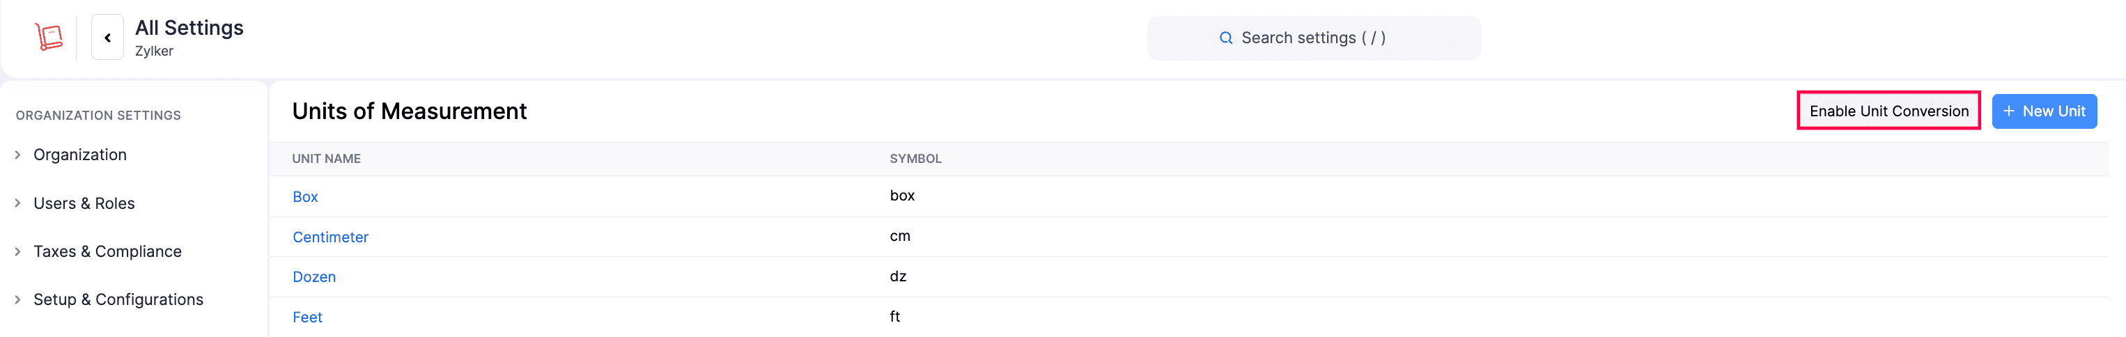
Task: Select Organization in settings sidebar
Action: click(80, 155)
